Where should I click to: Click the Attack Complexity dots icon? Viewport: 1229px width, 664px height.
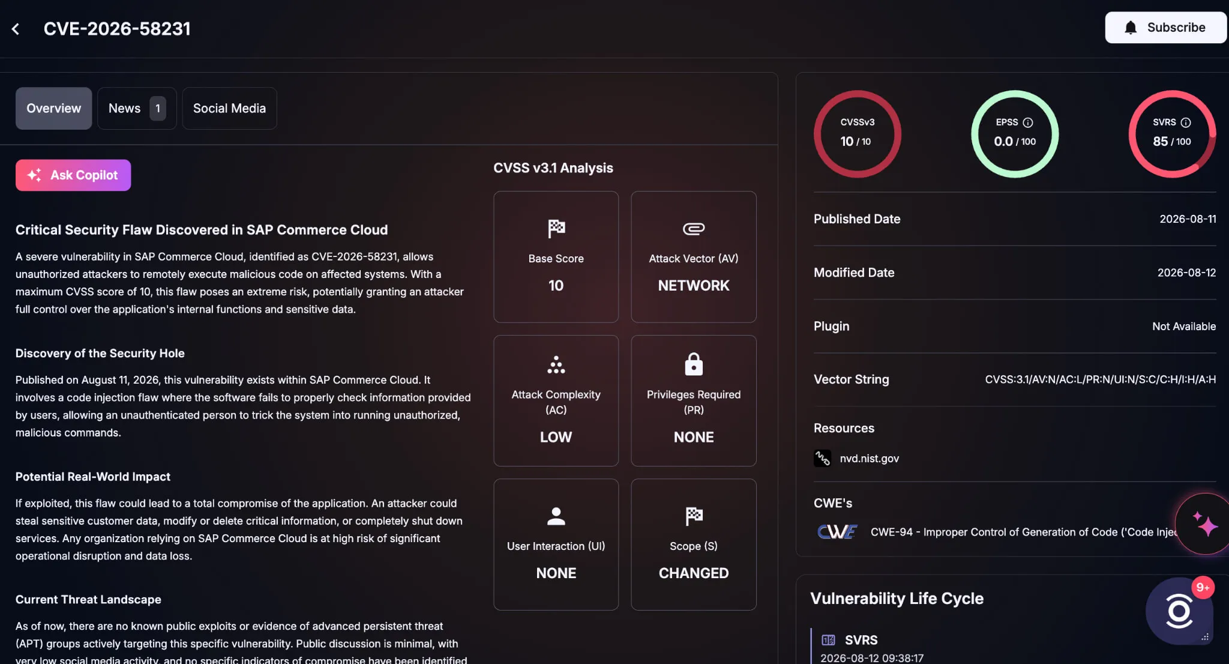[556, 365]
